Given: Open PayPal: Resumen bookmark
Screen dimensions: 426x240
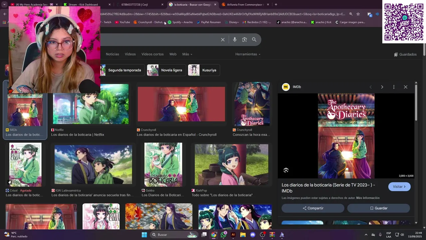Looking at the screenshot, I should coord(208,22).
